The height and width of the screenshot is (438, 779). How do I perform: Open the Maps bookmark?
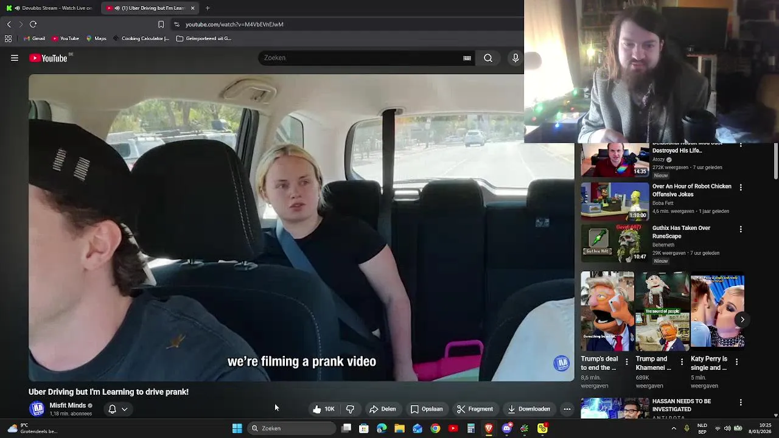pyautogui.click(x=96, y=38)
